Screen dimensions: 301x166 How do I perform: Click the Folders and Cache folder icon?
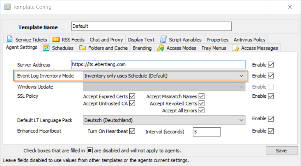coord(82,48)
